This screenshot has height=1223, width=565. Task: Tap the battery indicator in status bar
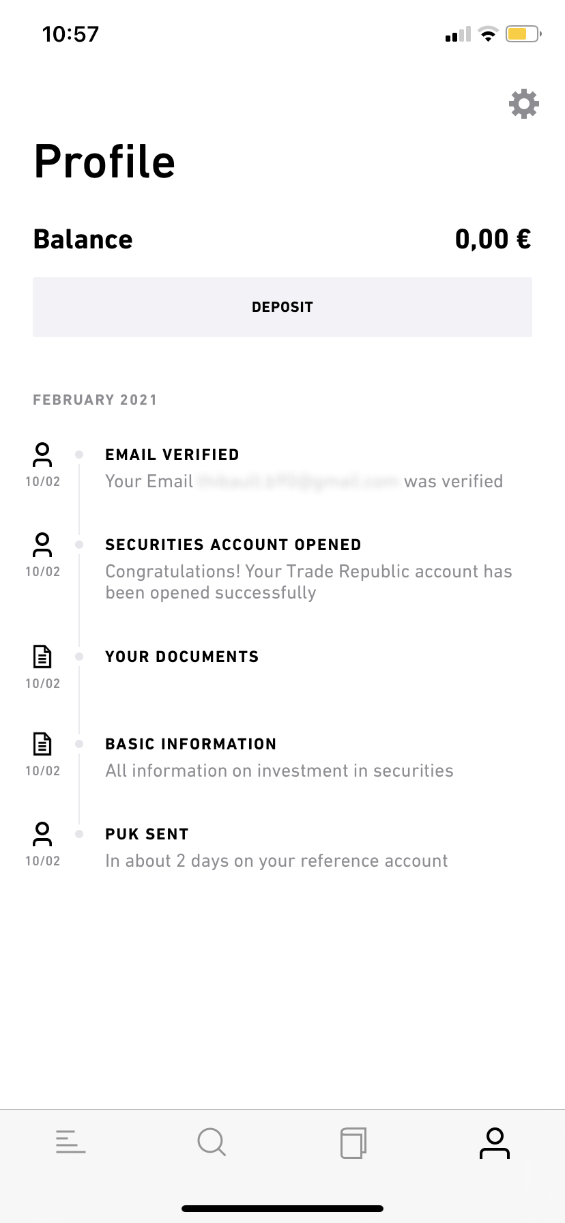(522, 34)
